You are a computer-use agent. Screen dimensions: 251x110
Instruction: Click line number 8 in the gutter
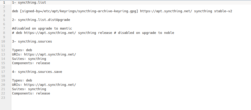(x=4, y=33)
